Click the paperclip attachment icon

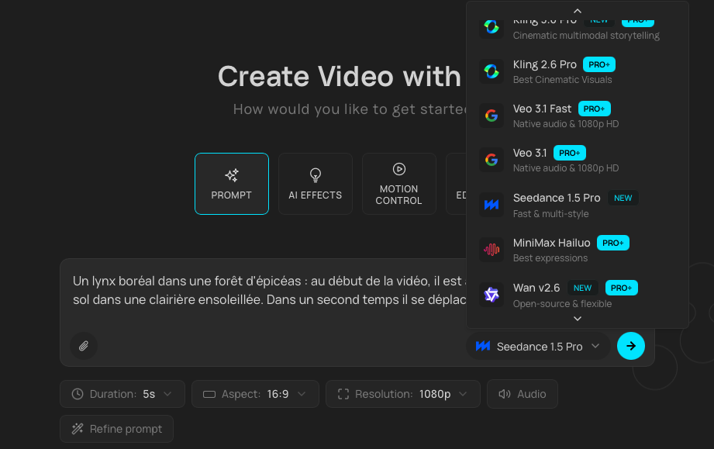(84, 346)
